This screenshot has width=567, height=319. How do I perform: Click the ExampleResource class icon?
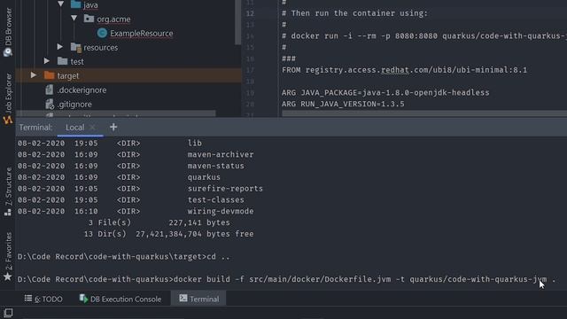coord(102,33)
